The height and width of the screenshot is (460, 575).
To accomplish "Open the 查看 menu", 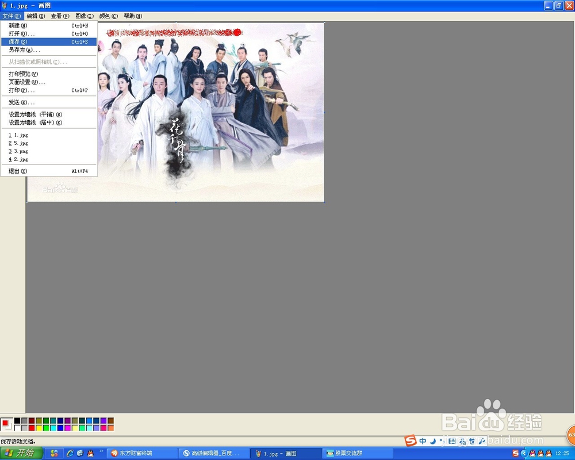I will (60, 16).
